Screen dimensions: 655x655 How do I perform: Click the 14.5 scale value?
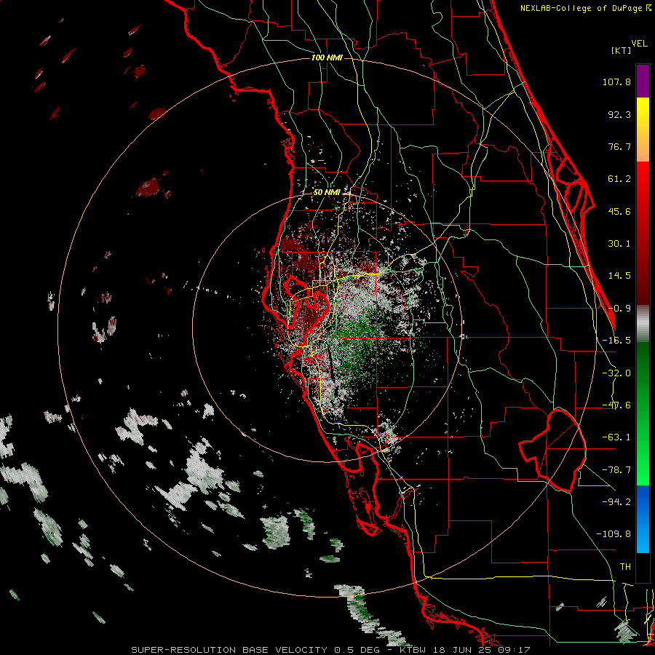[619, 276]
